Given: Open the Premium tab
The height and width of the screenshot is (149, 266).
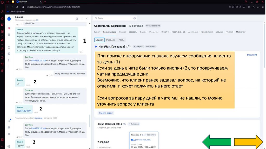Looking at the screenshot, I should click(229, 32).
